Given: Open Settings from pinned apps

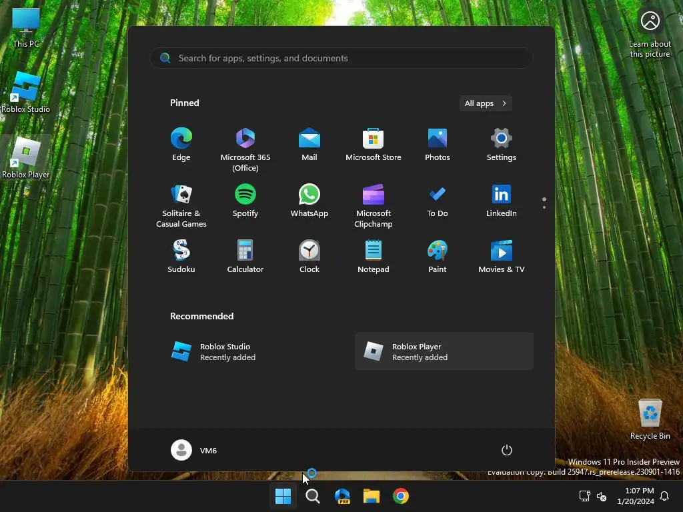Looking at the screenshot, I should [x=502, y=145].
